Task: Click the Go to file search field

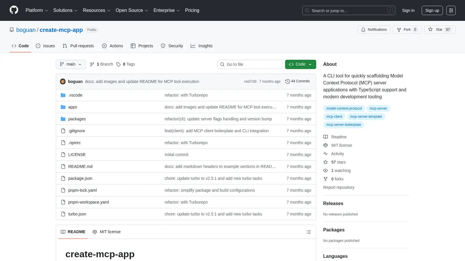Action: click(x=250, y=64)
